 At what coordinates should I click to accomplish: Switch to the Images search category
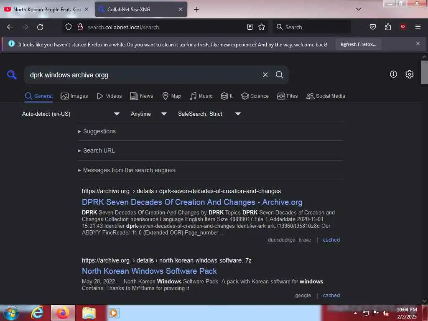pos(74,96)
